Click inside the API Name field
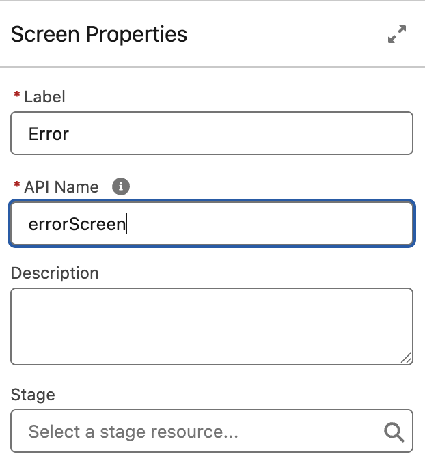The height and width of the screenshot is (474, 425). 212,223
